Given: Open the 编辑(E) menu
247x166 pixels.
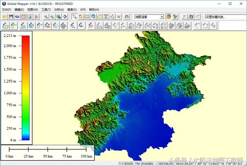Looking at the screenshot, I should coord(19,10).
